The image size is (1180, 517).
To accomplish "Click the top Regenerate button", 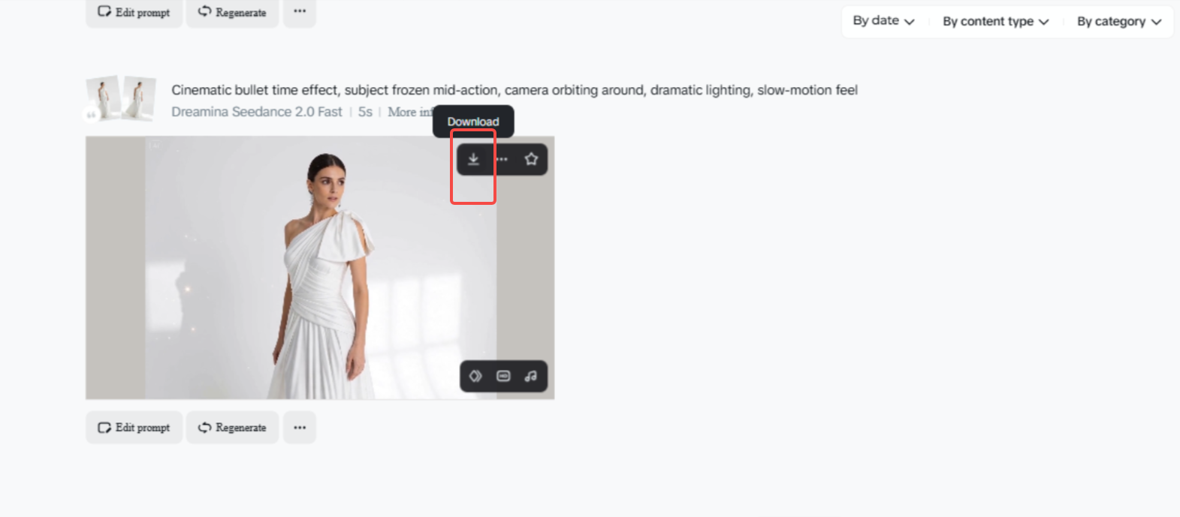I will pos(232,12).
